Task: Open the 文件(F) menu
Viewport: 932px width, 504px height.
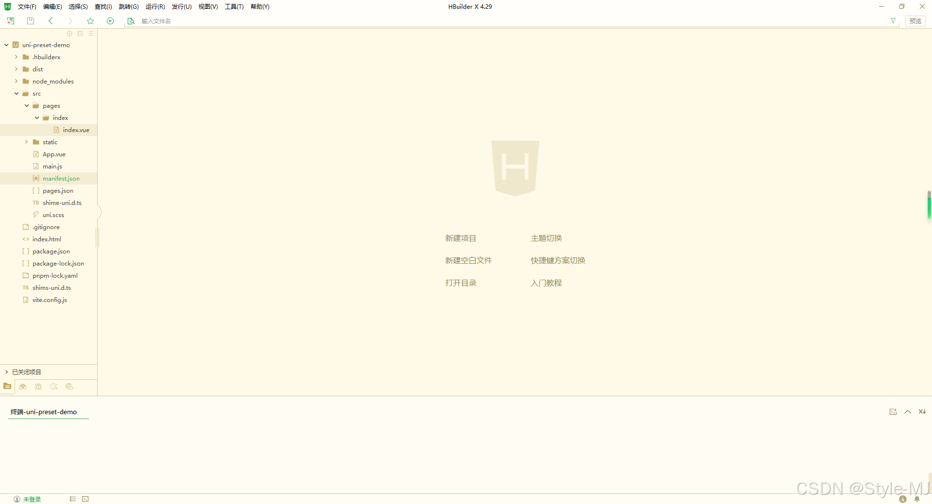Action: click(27, 7)
